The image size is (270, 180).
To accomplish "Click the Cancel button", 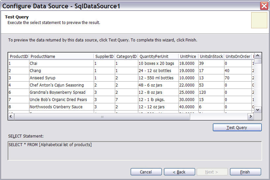I will tap(146, 172).
